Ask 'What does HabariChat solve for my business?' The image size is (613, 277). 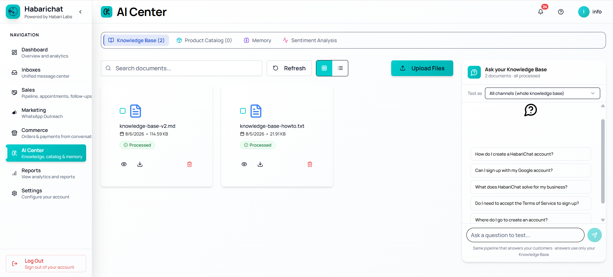pyautogui.click(x=531, y=187)
